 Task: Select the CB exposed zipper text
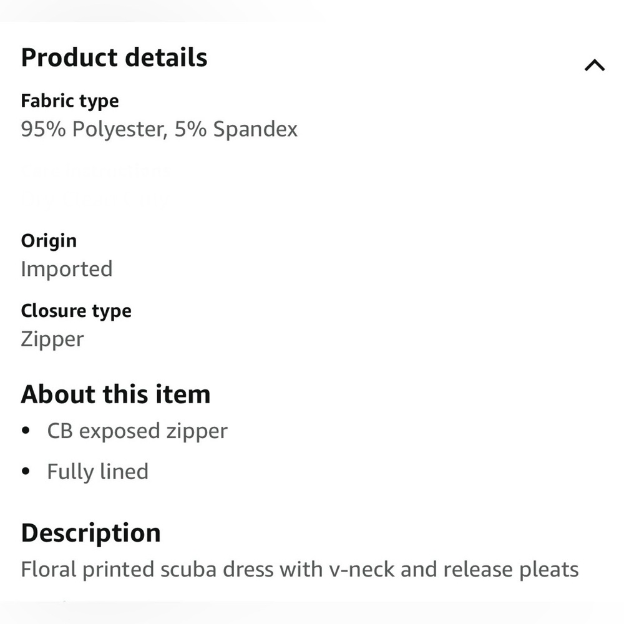pos(137,431)
